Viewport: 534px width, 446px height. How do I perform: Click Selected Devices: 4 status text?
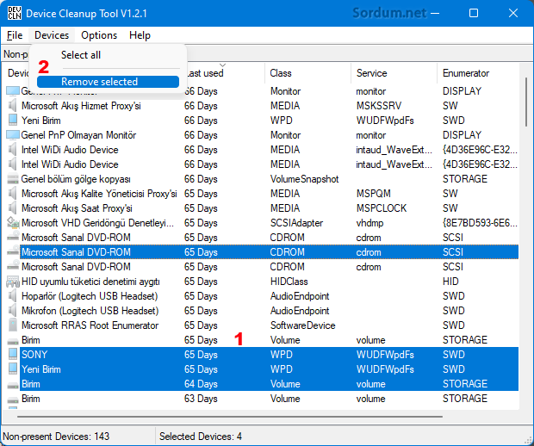200,437
